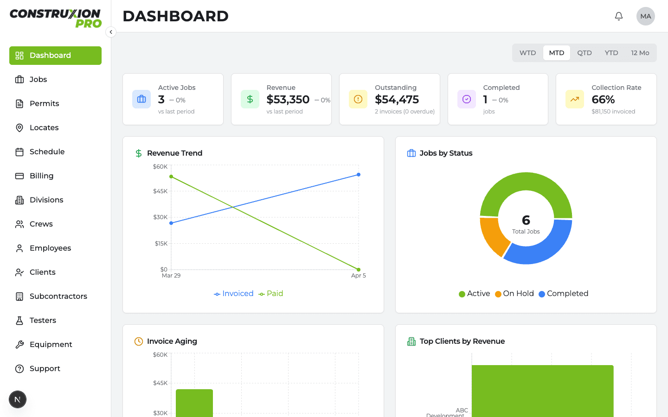Click the Collection Rate trending icon

575,99
